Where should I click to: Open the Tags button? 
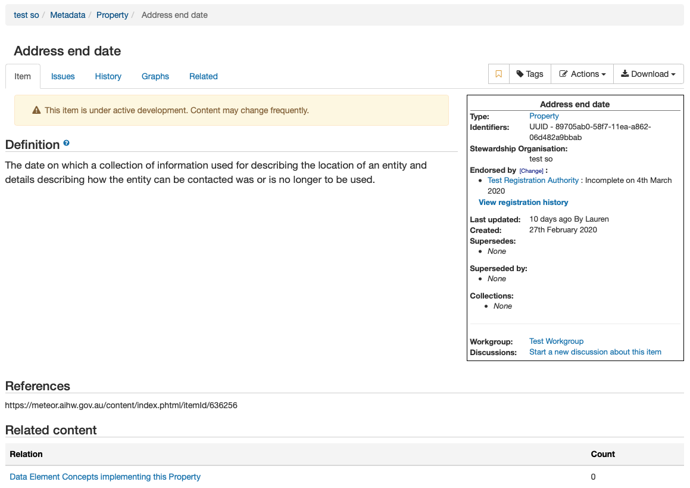point(529,74)
